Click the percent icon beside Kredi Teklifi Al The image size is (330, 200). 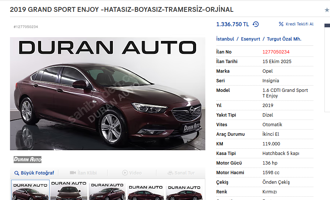(281, 24)
